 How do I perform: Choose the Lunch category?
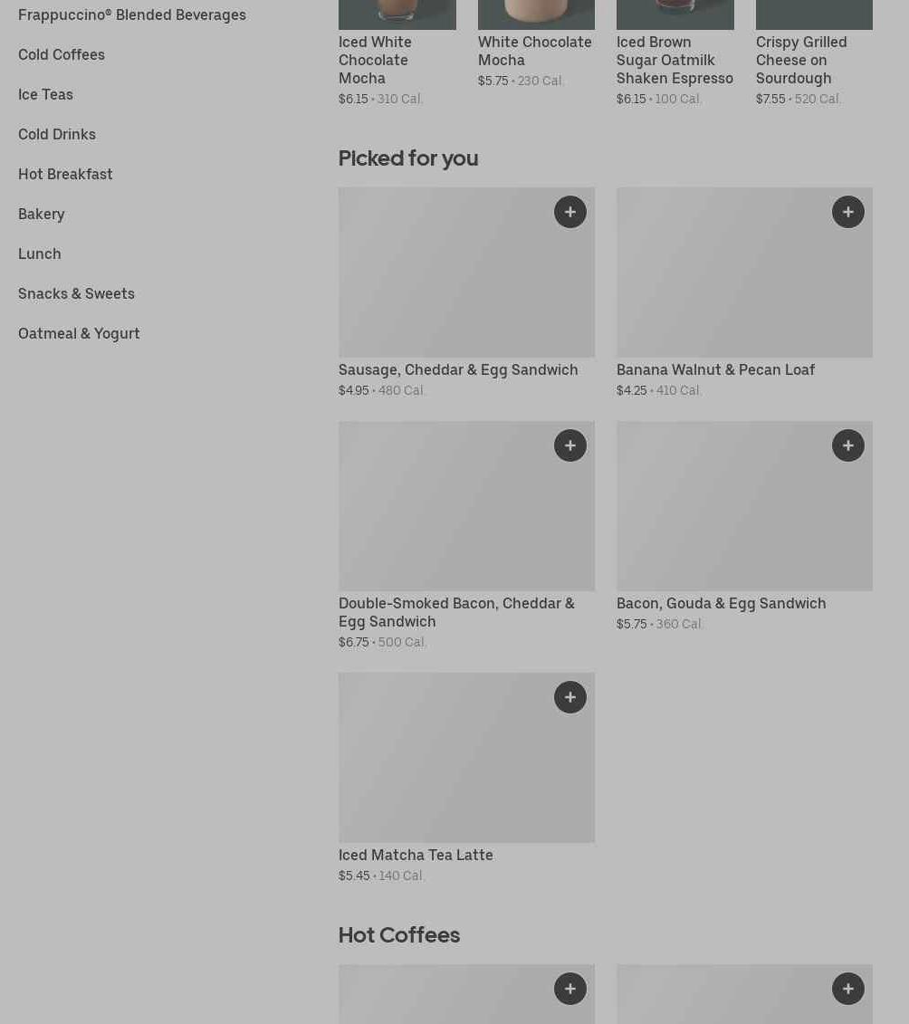[40, 254]
